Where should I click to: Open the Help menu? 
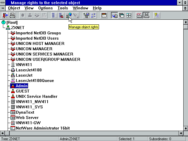97,8
